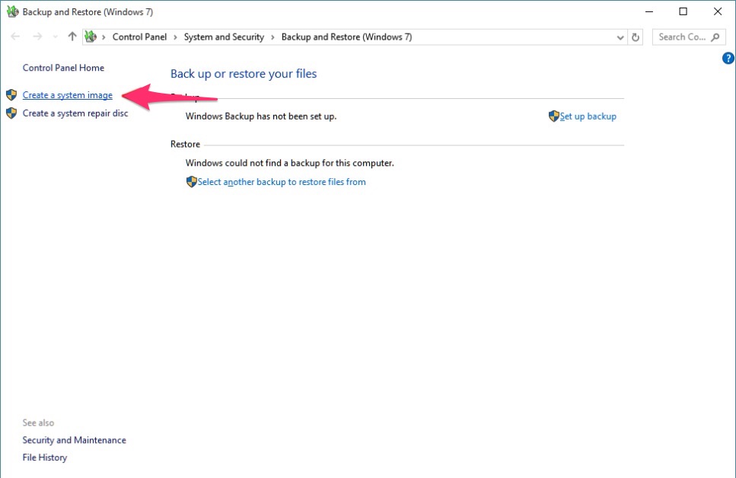Image resolution: width=736 pixels, height=478 pixels.
Task: Open File History link
Action: [x=45, y=457]
